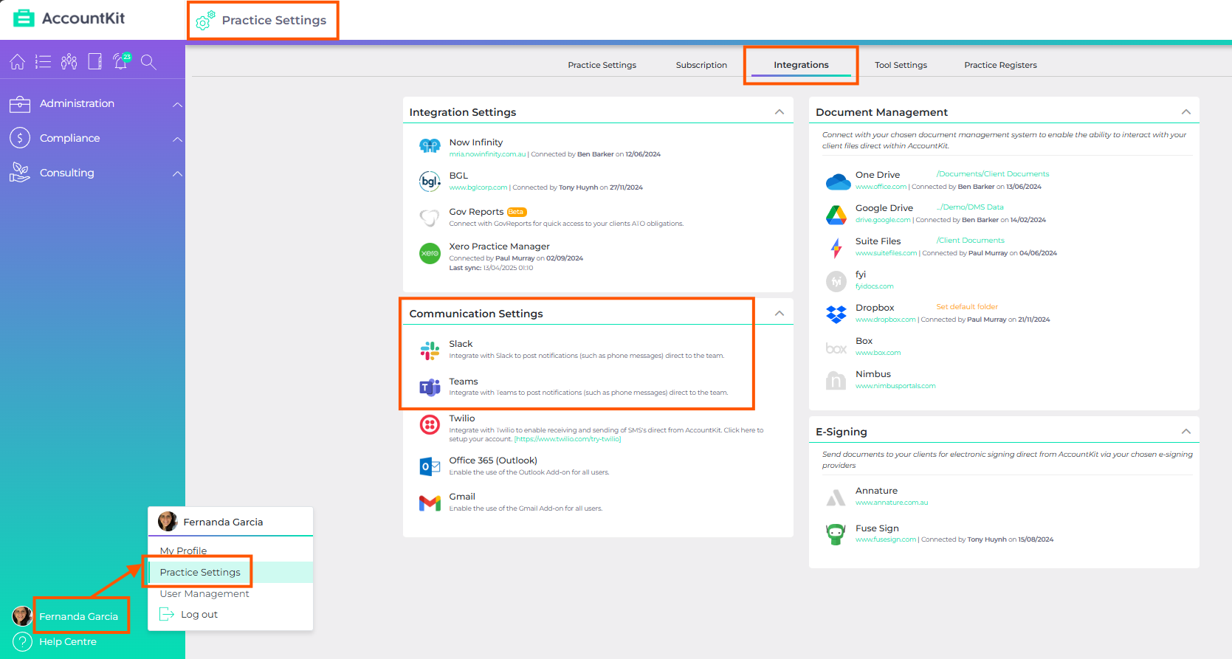This screenshot has height=659, width=1232.
Task: Open the www.fusesign.com link
Action: [886, 539]
